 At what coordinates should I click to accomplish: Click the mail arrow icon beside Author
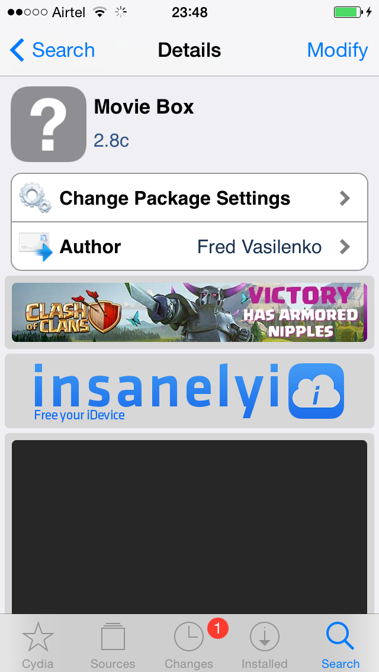point(35,247)
